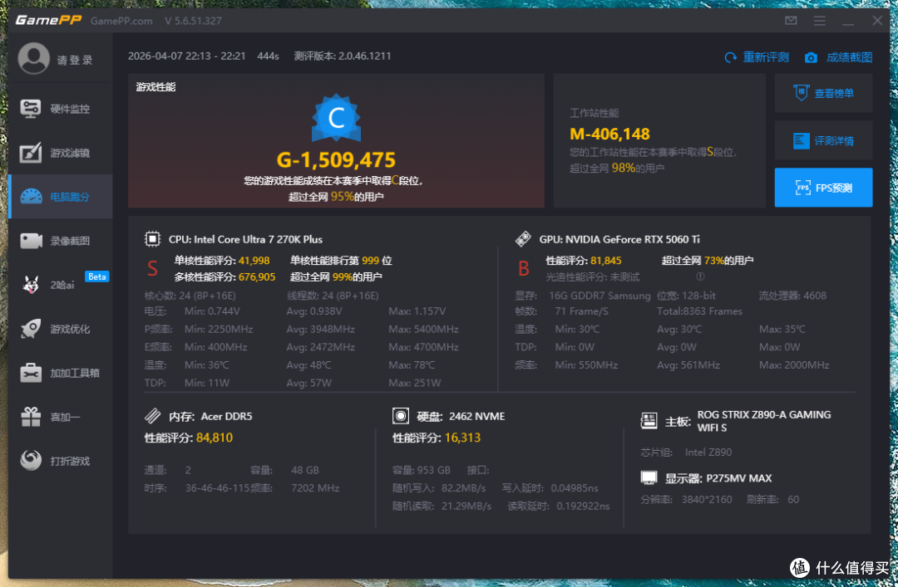898x587 pixels.
Task: Click the 重新评测 re-run benchmark button
Action: [x=757, y=57]
